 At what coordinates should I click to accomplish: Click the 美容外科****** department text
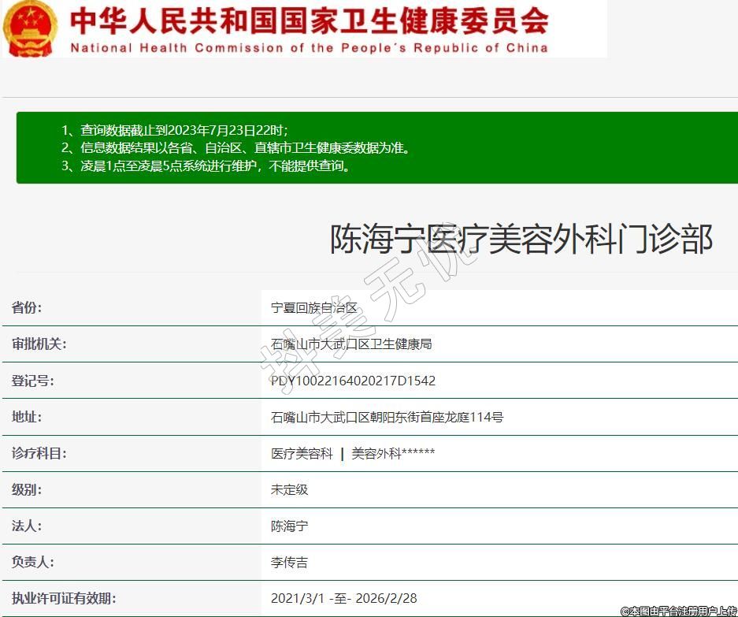(x=393, y=453)
